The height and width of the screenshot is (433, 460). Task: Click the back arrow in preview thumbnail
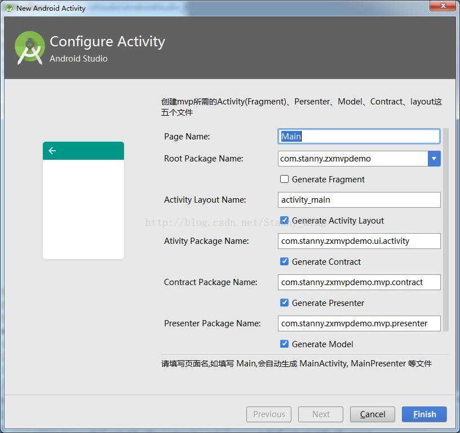(x=52, y=151)
